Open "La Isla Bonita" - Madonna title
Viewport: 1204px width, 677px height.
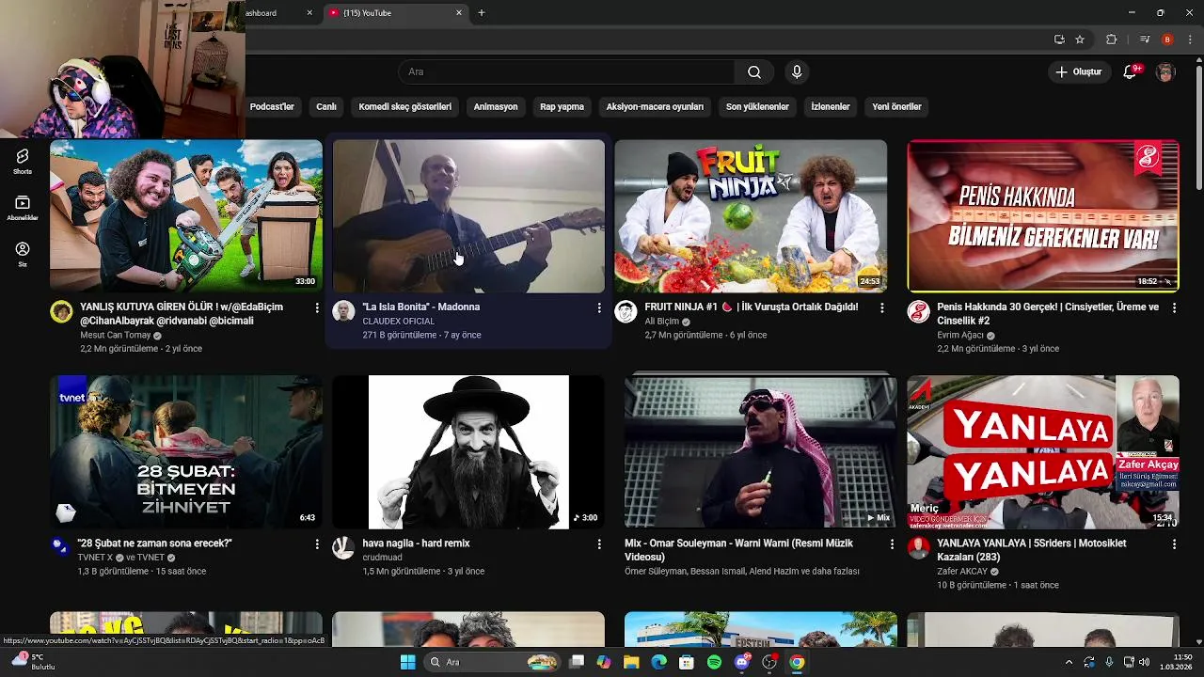(x=420, y=307)
